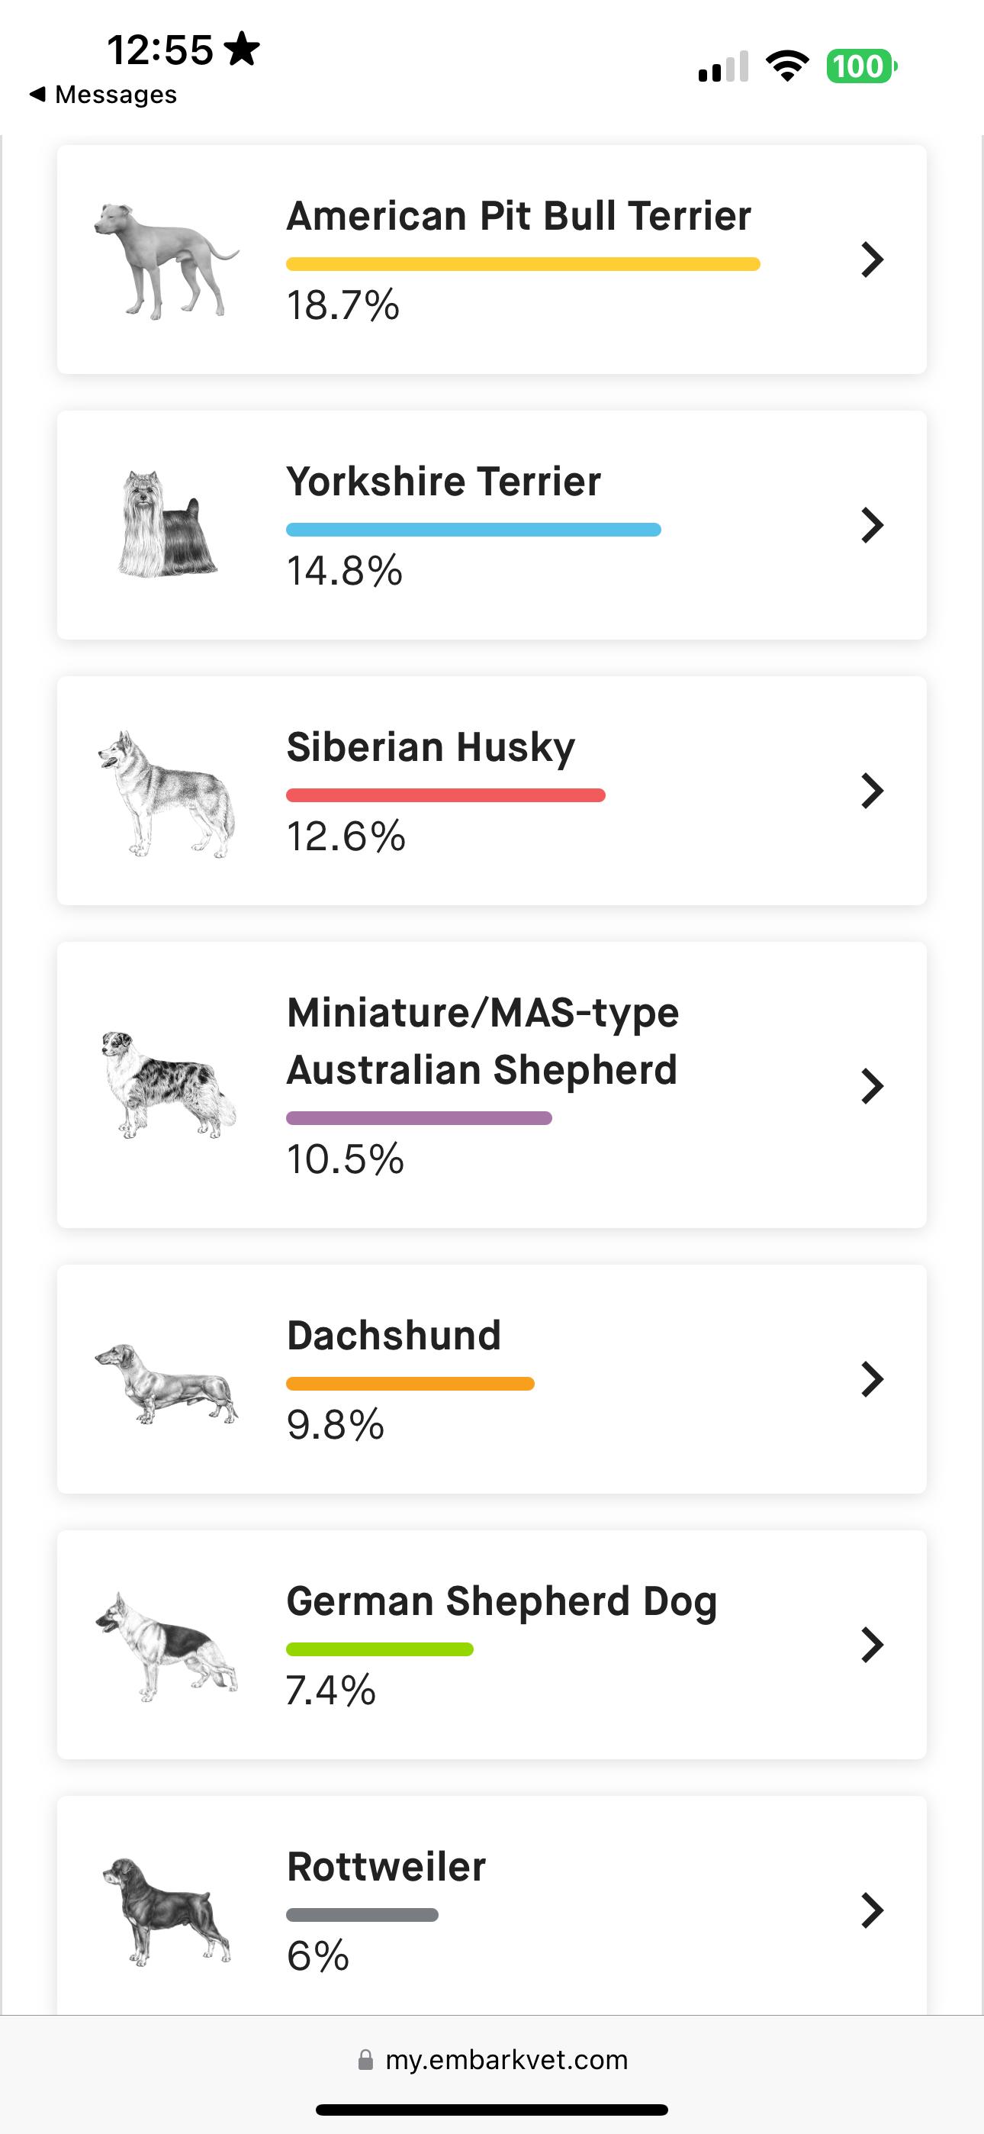
Task: Open Miniature/MAS-type Australian Shepherd title
Action: [x=482, y=1040]
